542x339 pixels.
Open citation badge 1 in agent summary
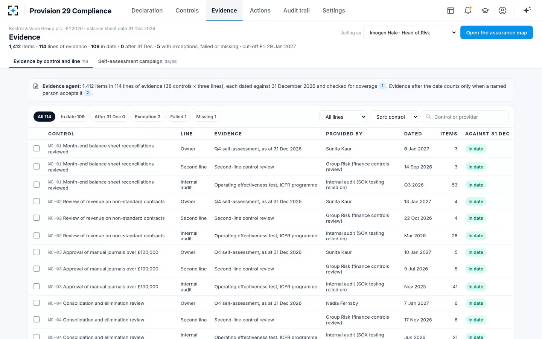click(x=382, y=86)
